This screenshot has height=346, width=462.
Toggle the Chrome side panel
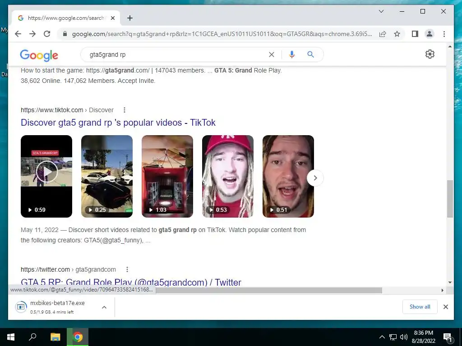pos(415,34)
